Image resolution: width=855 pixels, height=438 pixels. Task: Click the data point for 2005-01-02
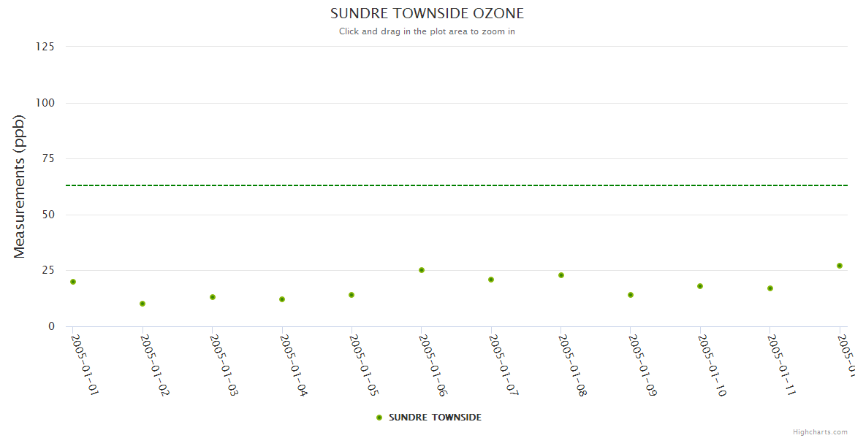click(142, 304)
